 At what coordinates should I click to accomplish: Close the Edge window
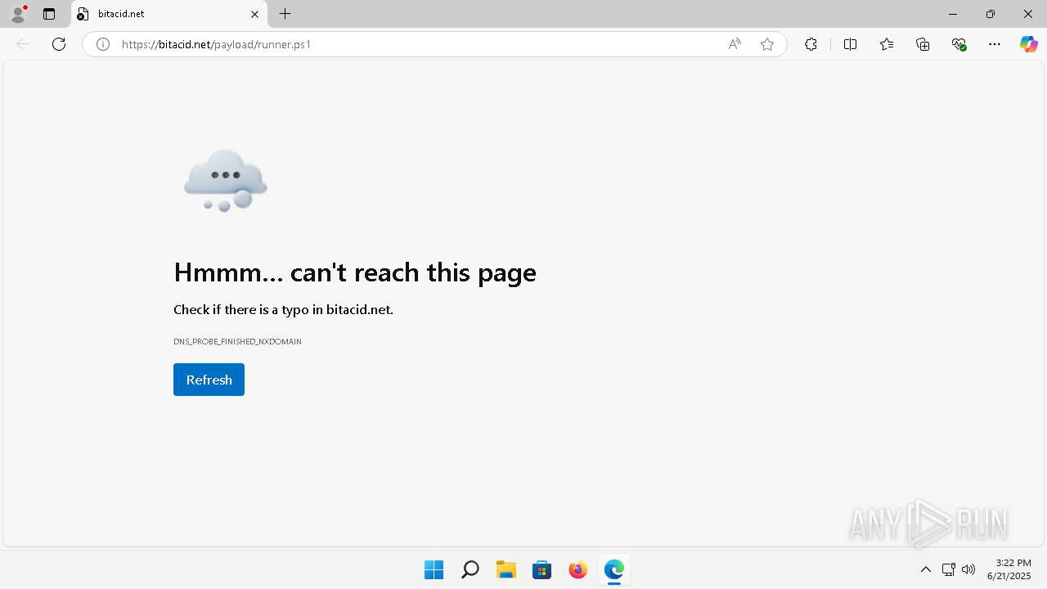(x=1028, y=14)
